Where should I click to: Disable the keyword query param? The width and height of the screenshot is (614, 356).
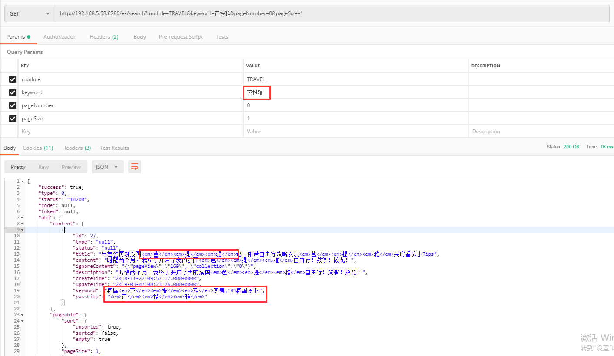click(x=12, y=92)
